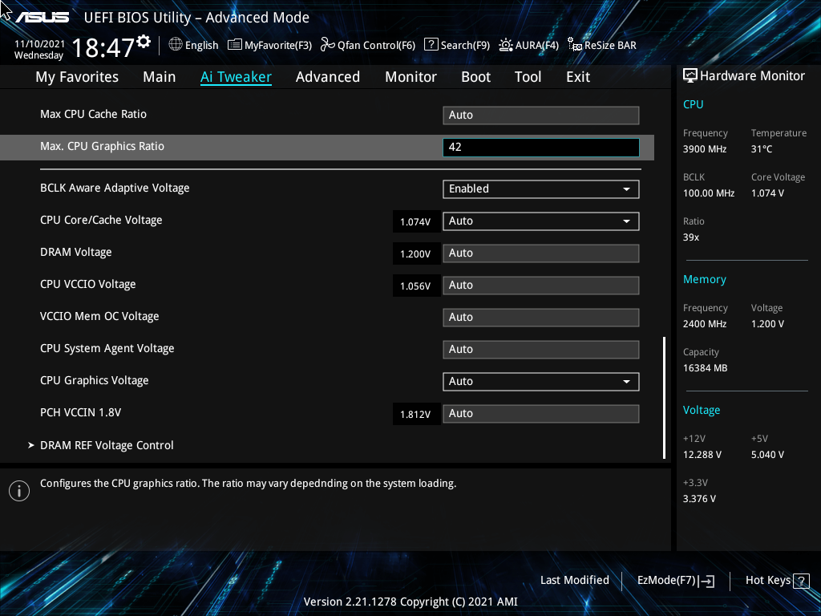Click the Hardware Monitor screen icon
The image size is (821, 616).
pos(690,76)
